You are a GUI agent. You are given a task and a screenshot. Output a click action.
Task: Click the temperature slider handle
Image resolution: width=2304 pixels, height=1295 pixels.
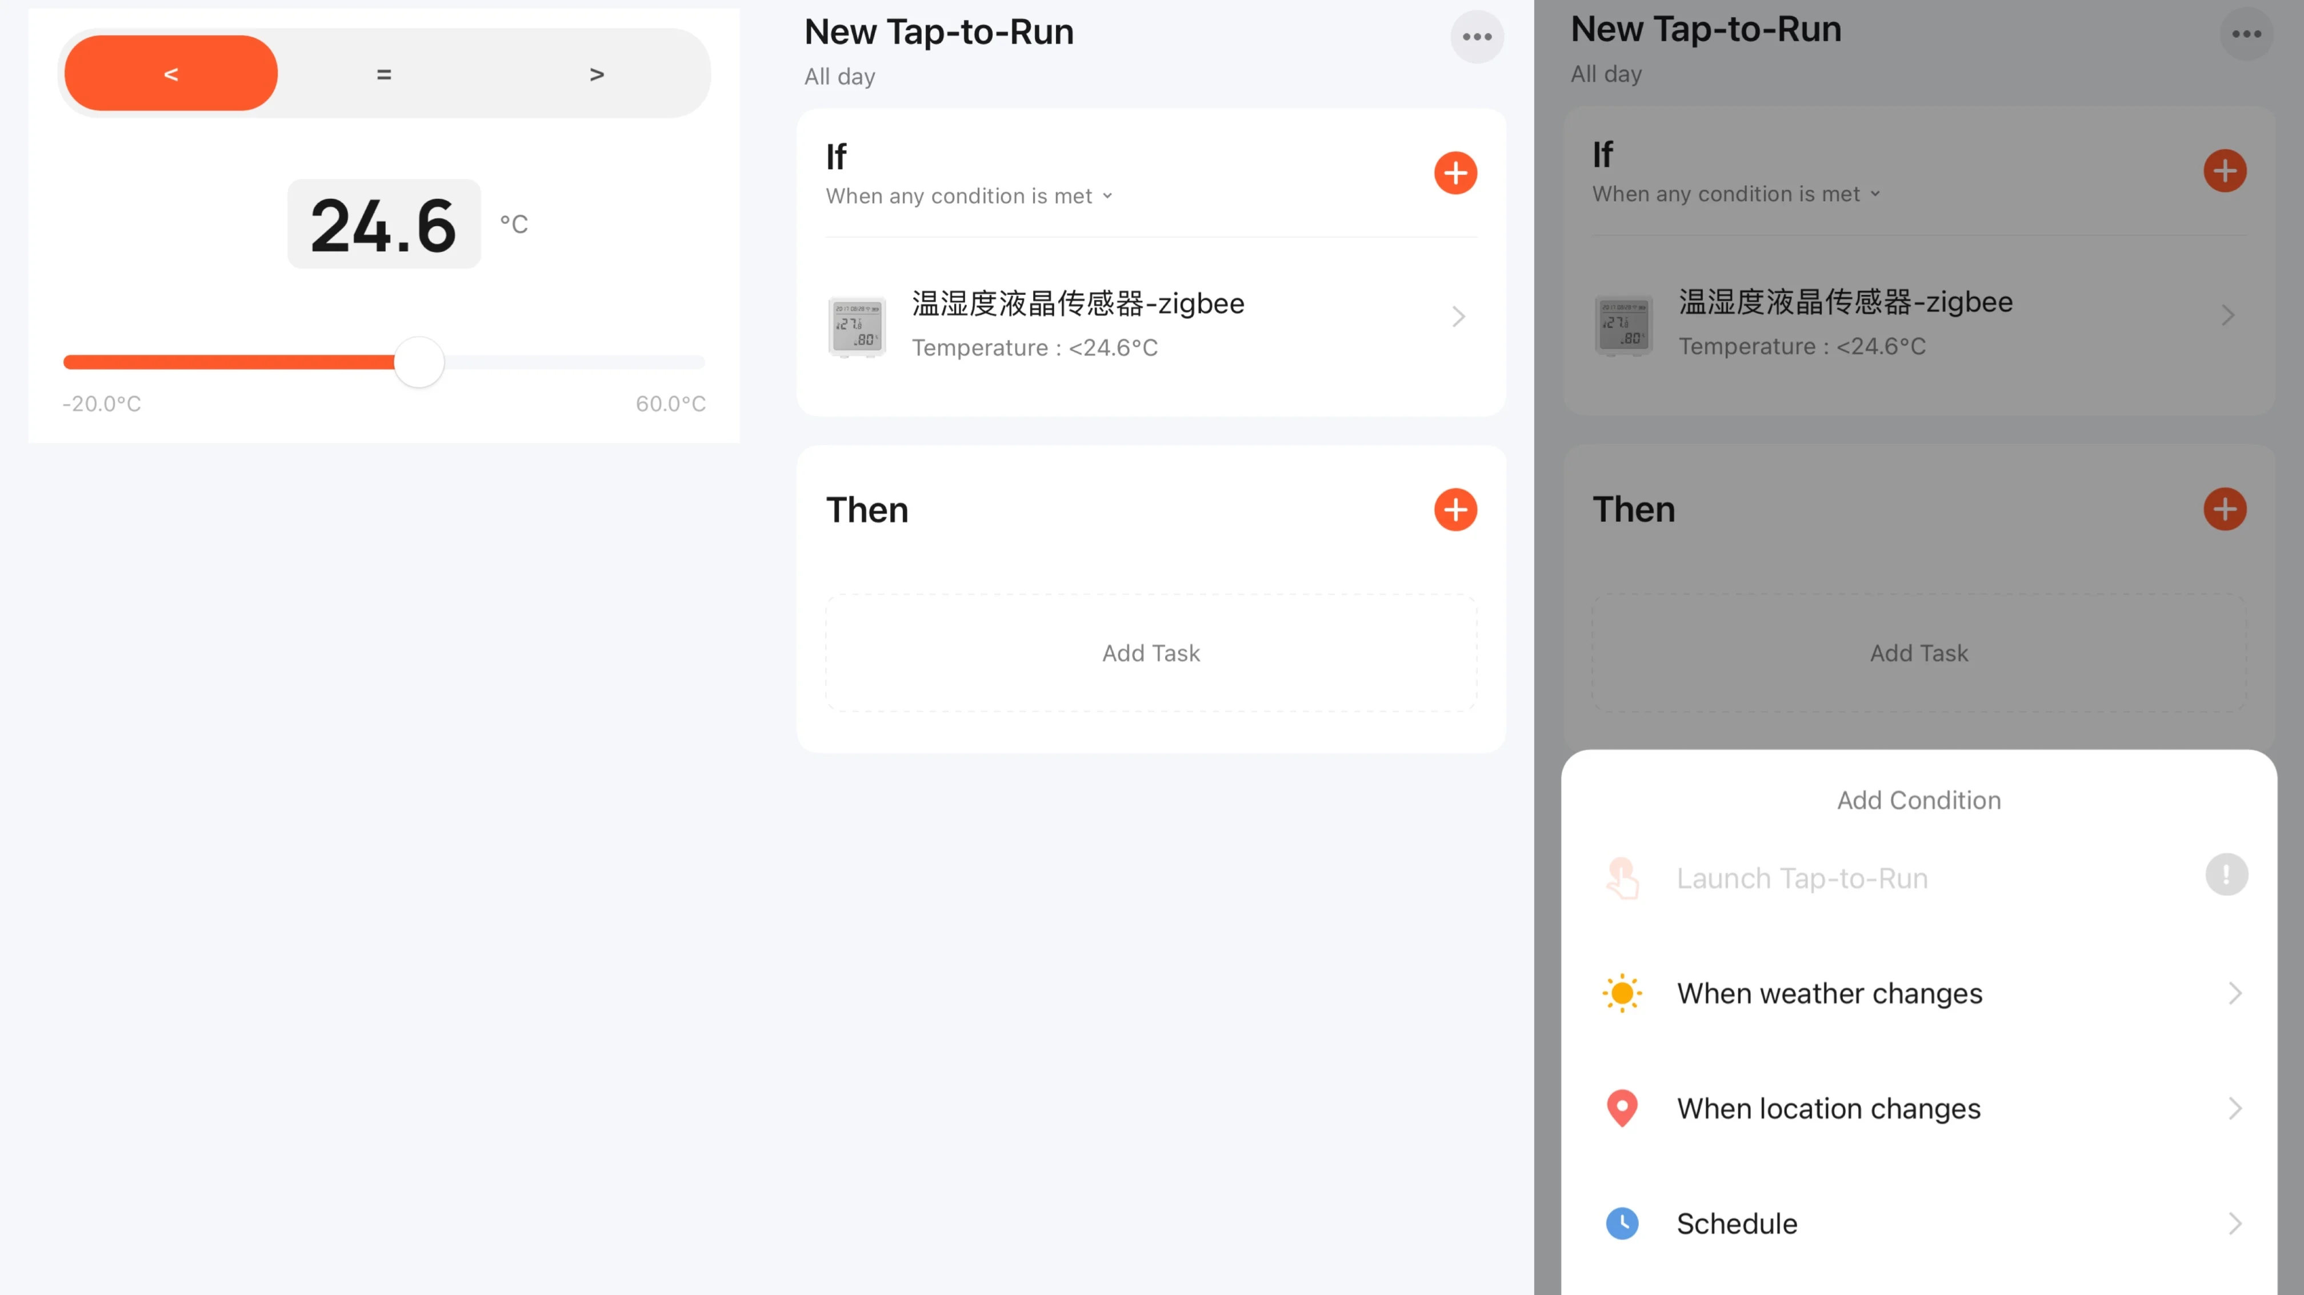tap(419, 362)
